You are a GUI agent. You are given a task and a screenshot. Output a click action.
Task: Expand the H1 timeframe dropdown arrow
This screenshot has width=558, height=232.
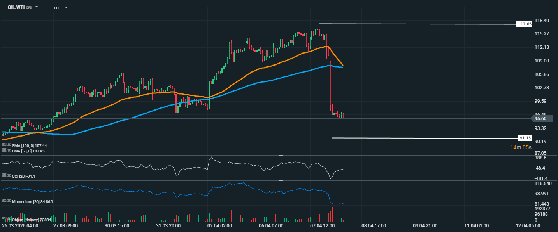(x=66, y=7)
